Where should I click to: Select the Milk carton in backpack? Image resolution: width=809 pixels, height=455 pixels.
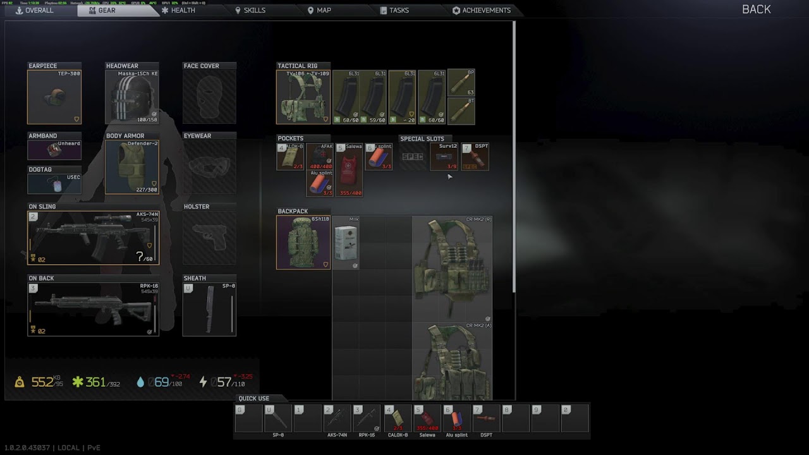(346, 242)
